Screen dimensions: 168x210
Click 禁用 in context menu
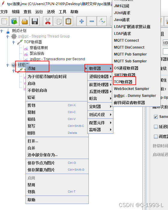(57, 185)
